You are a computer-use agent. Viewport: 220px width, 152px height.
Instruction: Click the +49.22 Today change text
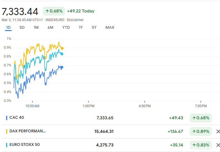[x=81, y=11]
